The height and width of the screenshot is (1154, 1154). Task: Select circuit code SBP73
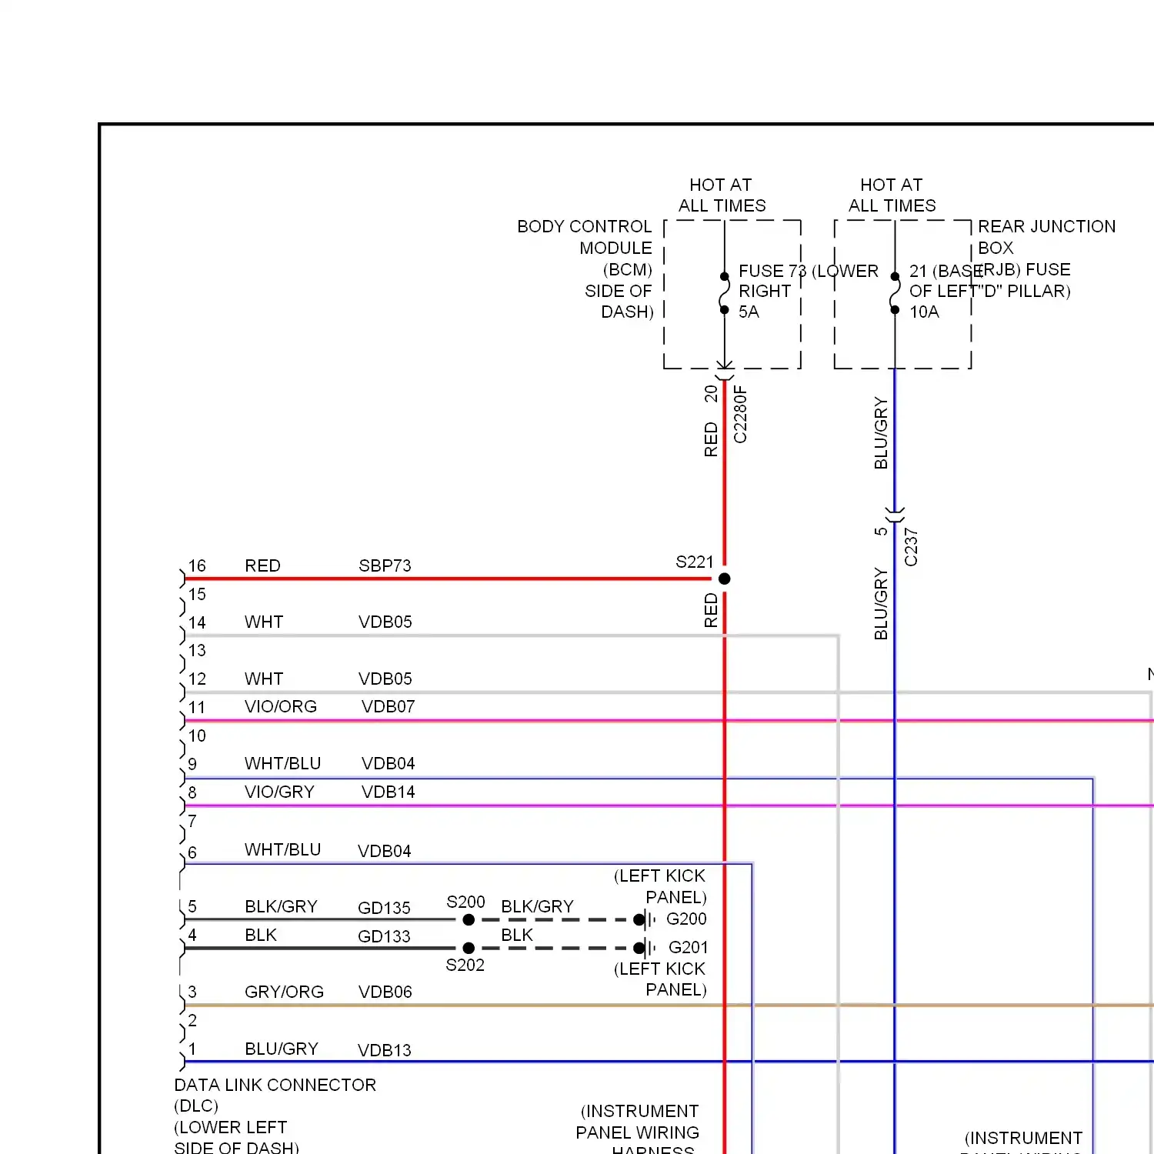click(385, 565)
